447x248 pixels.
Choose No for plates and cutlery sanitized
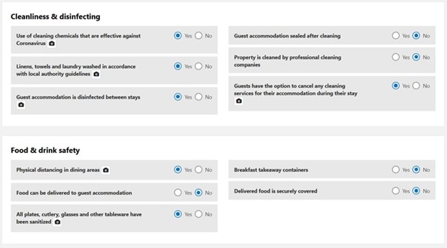[x=199, y=214]
